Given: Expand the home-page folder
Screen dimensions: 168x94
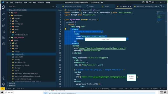Looking at the screenshot, I should coord(10,24).
